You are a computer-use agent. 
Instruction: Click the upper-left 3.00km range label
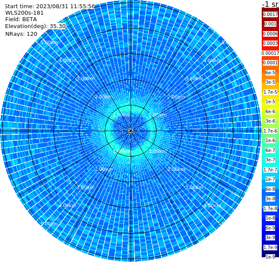click(x=85, y=79)
